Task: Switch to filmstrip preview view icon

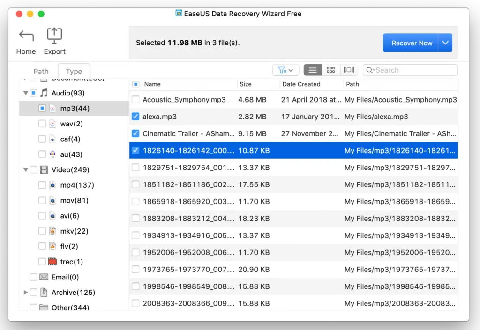Action: click(349, 70)
